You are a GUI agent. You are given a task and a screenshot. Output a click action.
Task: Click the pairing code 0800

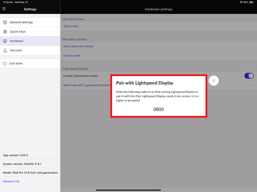pos(158,109)
